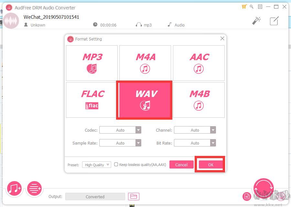This screenshot has width=291, height=207.
Task: Click the search icon in the title bar
Action: tap(252, 6)
